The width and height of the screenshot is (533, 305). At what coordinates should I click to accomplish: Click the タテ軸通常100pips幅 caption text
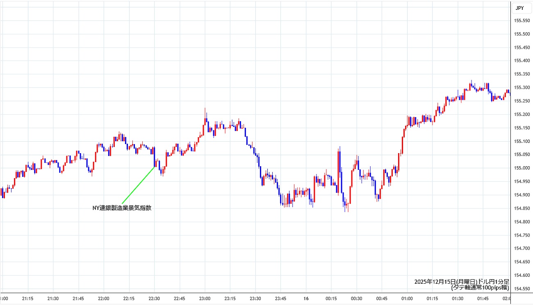[x=480, y=288]
